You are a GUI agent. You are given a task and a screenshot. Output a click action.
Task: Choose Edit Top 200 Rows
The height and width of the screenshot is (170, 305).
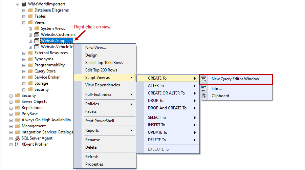(105, 70)
